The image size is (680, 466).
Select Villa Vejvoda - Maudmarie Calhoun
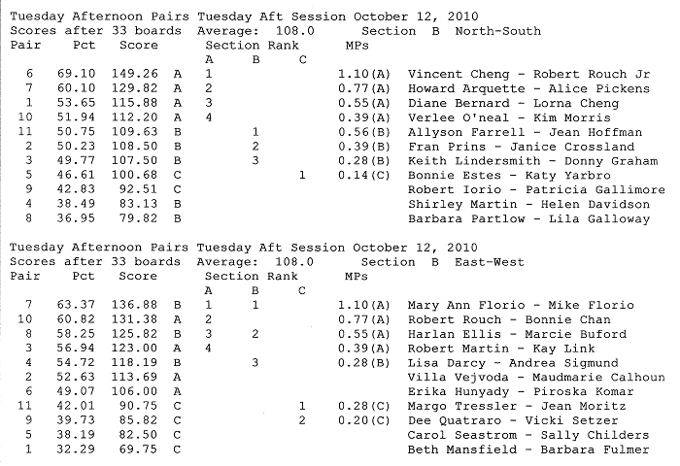click(536, 378)
